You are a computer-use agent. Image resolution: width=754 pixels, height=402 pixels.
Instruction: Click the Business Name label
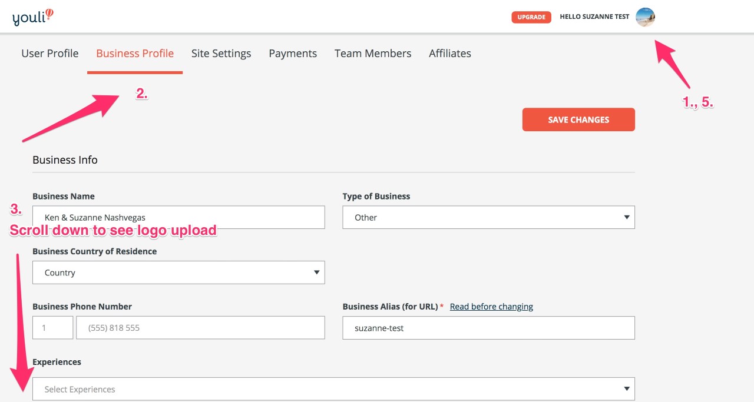[x=64, y=197]
